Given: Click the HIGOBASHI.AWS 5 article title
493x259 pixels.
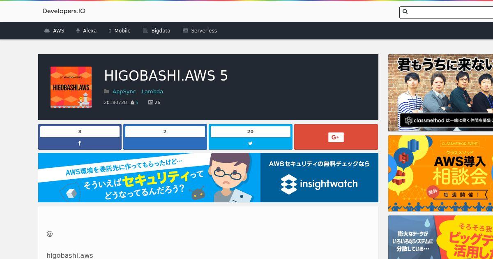Looking at the screenshot, I should click(166, 76).
